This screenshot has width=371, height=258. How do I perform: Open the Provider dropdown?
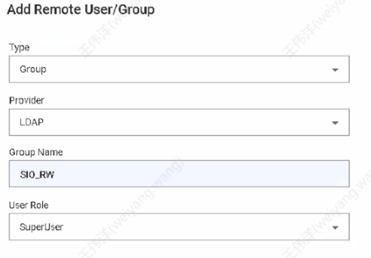[179, 122]
